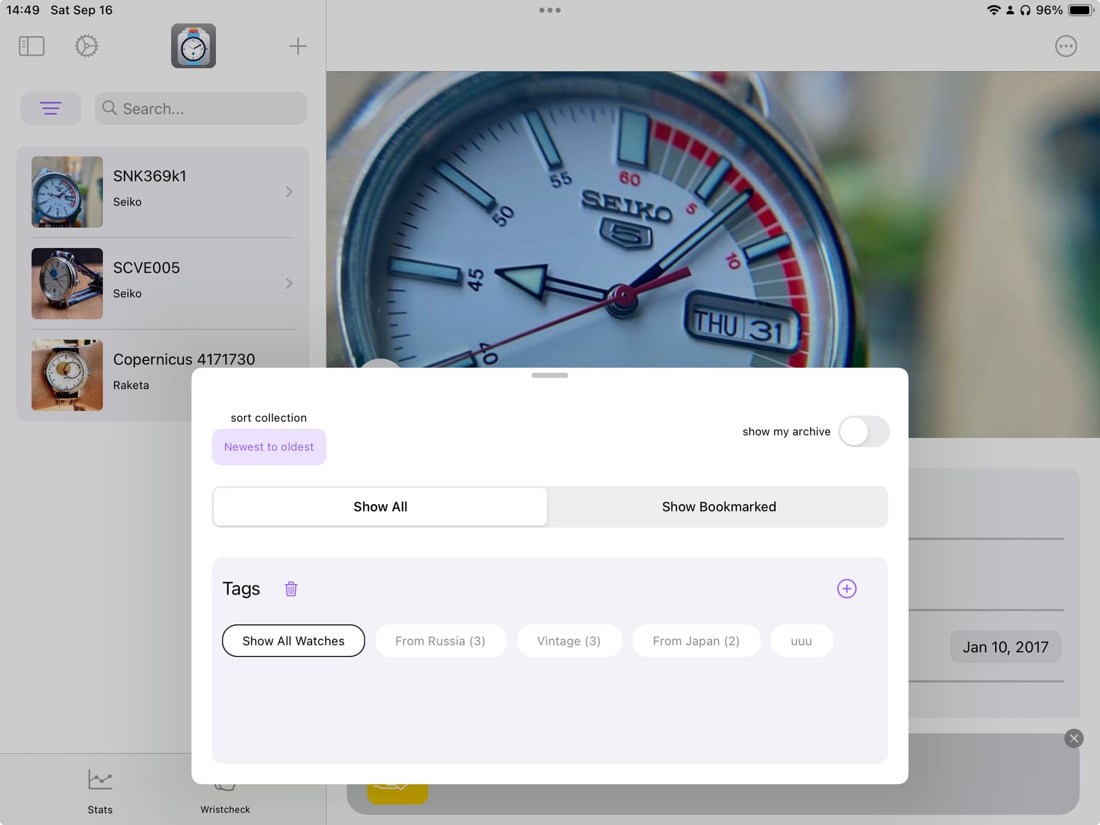Screen dimensions: 1100x825
Task: Select the From Russia (3) tag
Action: [x=440, y=641]
